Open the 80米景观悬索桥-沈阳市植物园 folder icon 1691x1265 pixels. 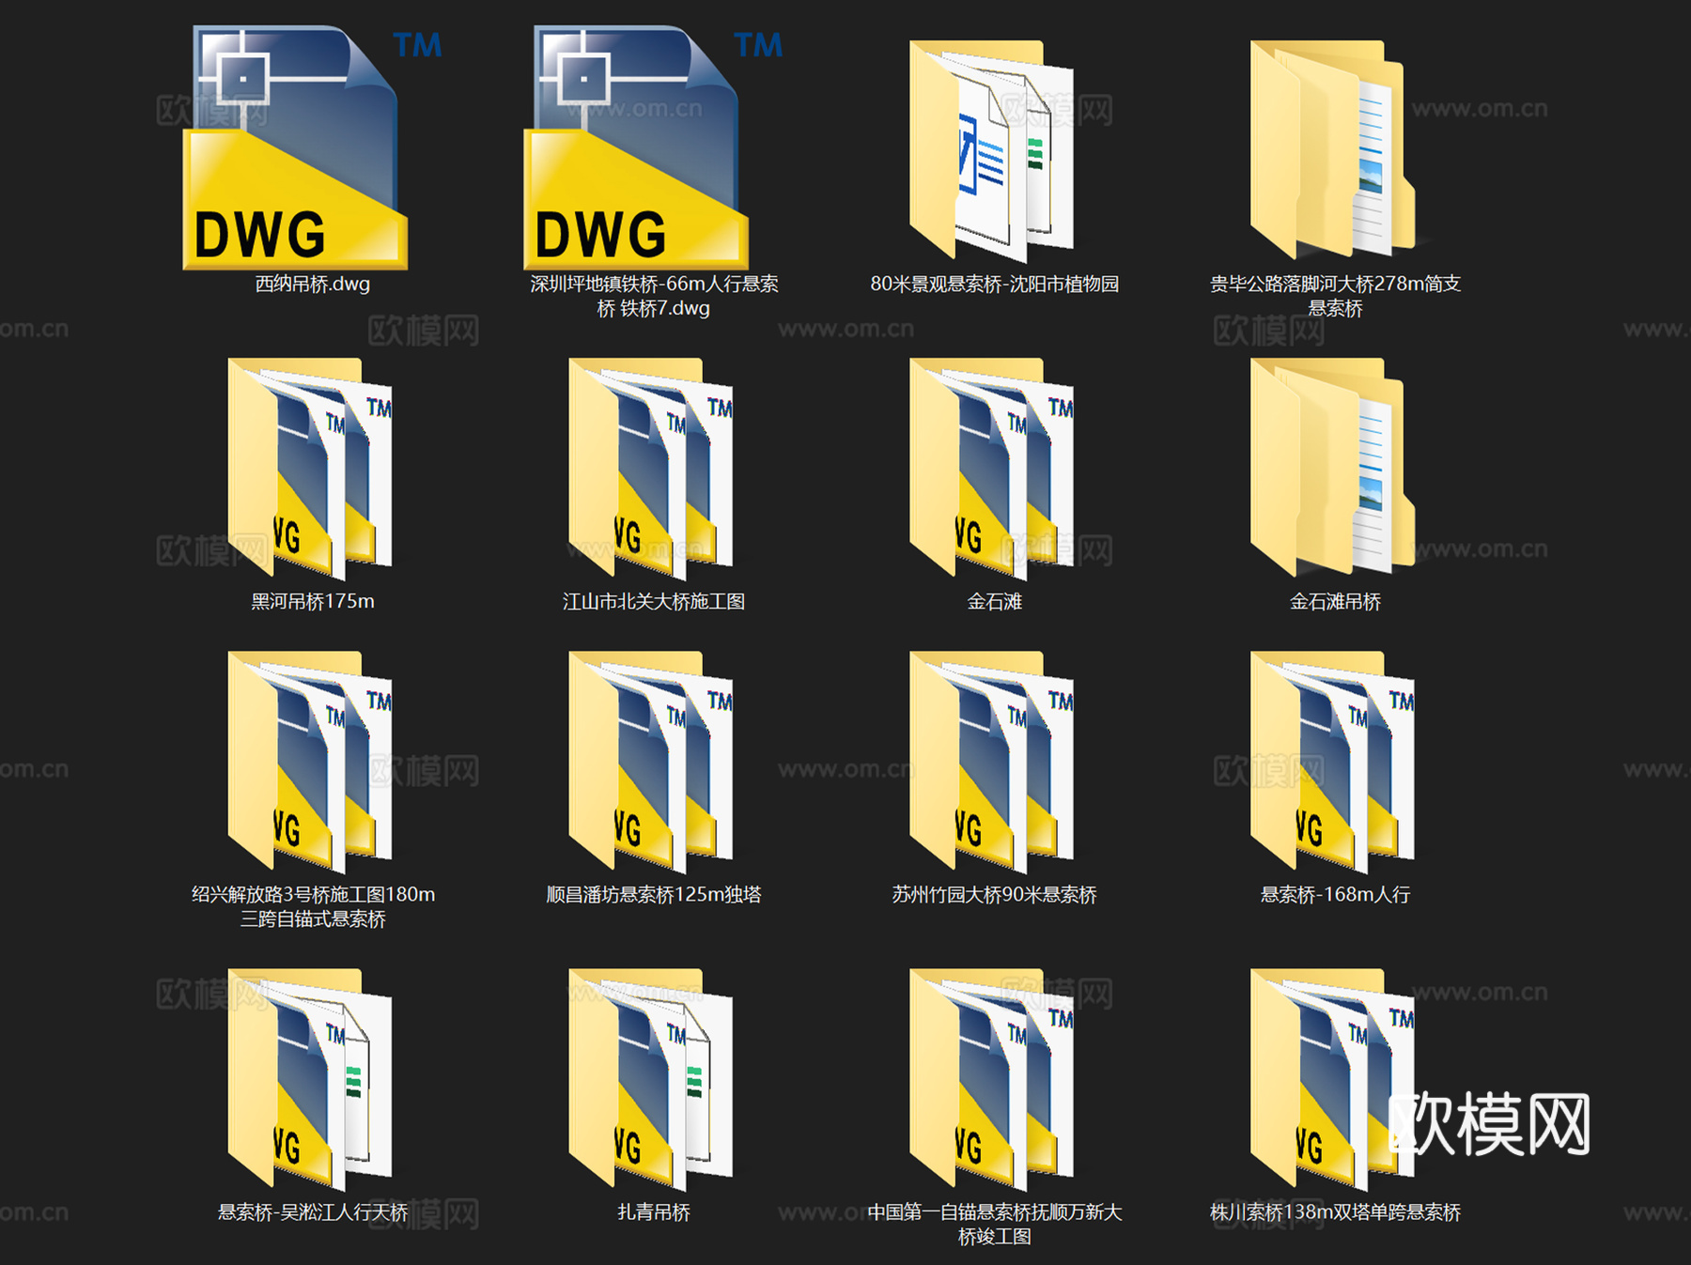click(x=991, y=150)
